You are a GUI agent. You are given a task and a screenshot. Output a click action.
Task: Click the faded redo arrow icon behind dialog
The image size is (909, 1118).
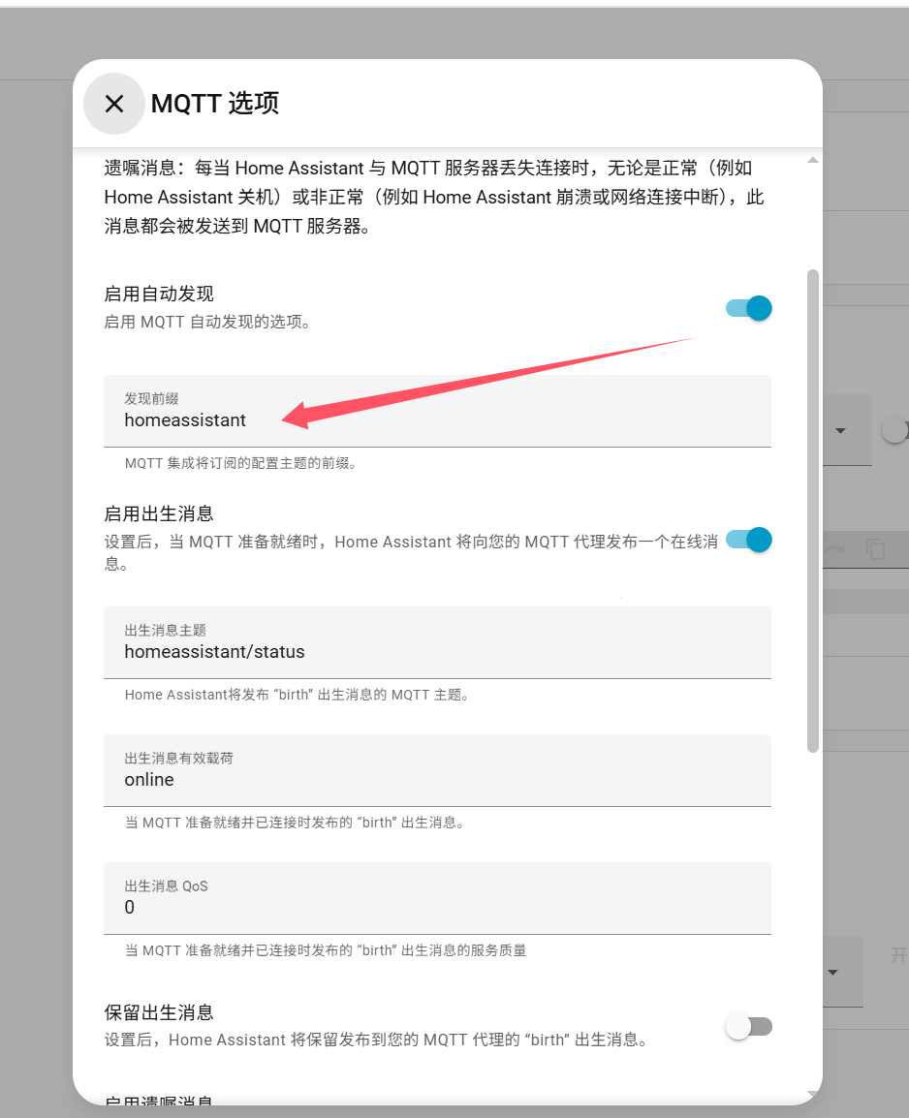(834, 549)
